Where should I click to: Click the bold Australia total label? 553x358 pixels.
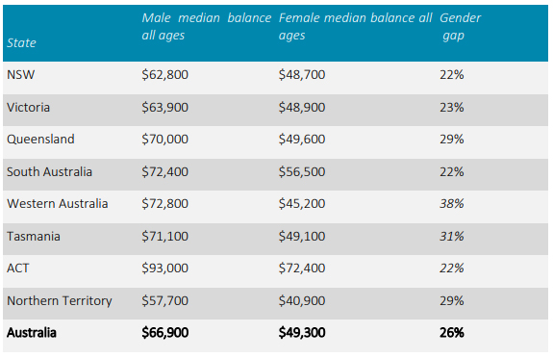point(32,333)
